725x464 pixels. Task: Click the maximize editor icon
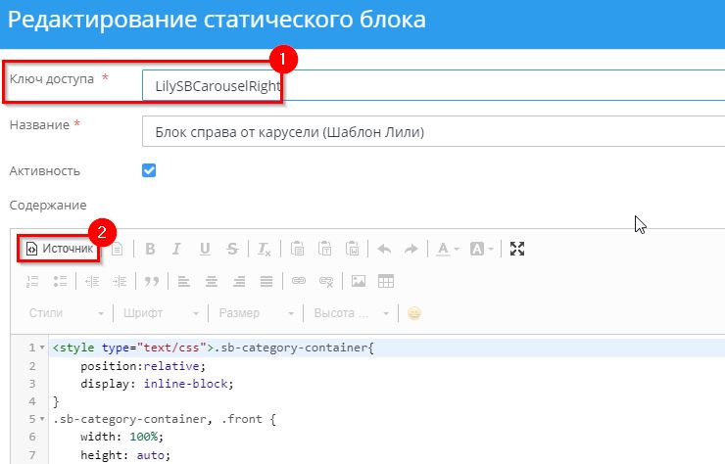518,249
